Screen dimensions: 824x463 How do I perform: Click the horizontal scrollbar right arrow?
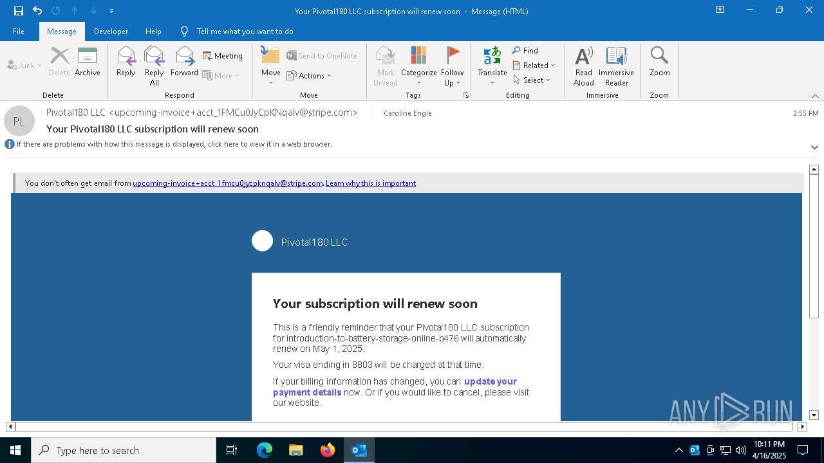click(x=802, y=426)
